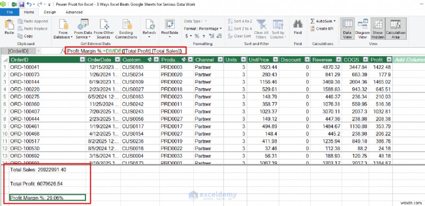This screenshot has width=425, height=206.
Task: Click the Add Column header
Action: 409,60
